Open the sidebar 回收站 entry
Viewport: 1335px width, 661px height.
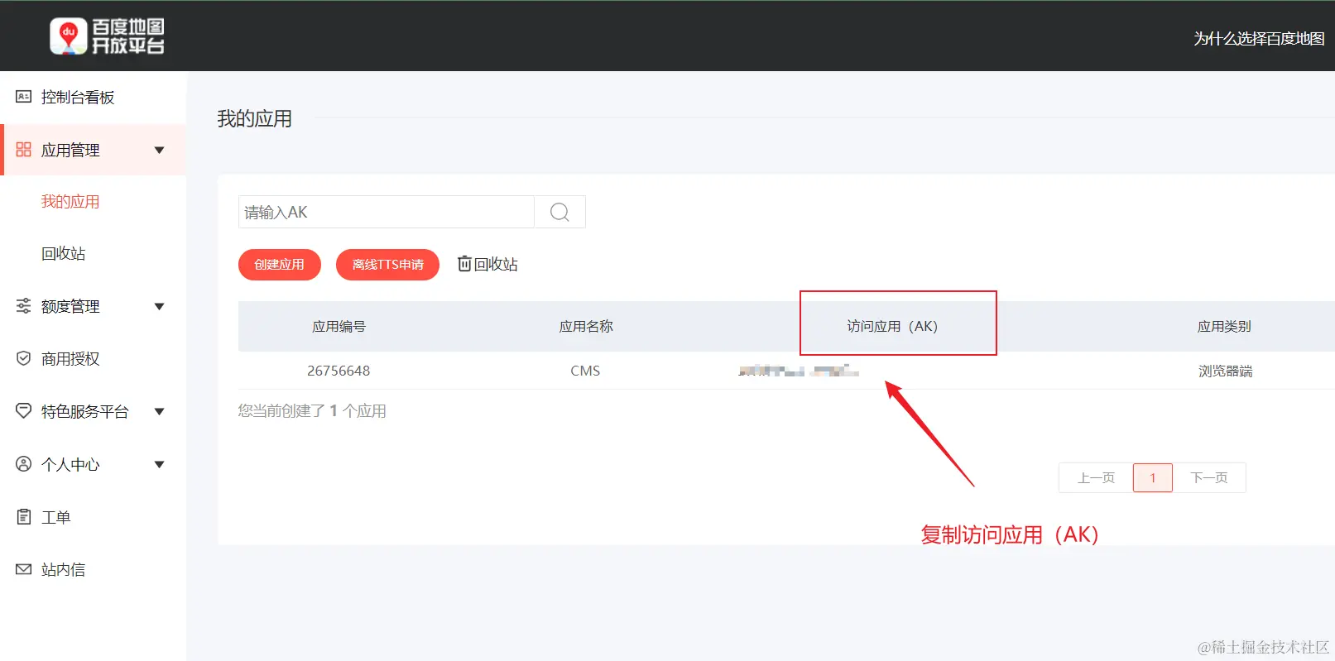click(x=64, y=253)
